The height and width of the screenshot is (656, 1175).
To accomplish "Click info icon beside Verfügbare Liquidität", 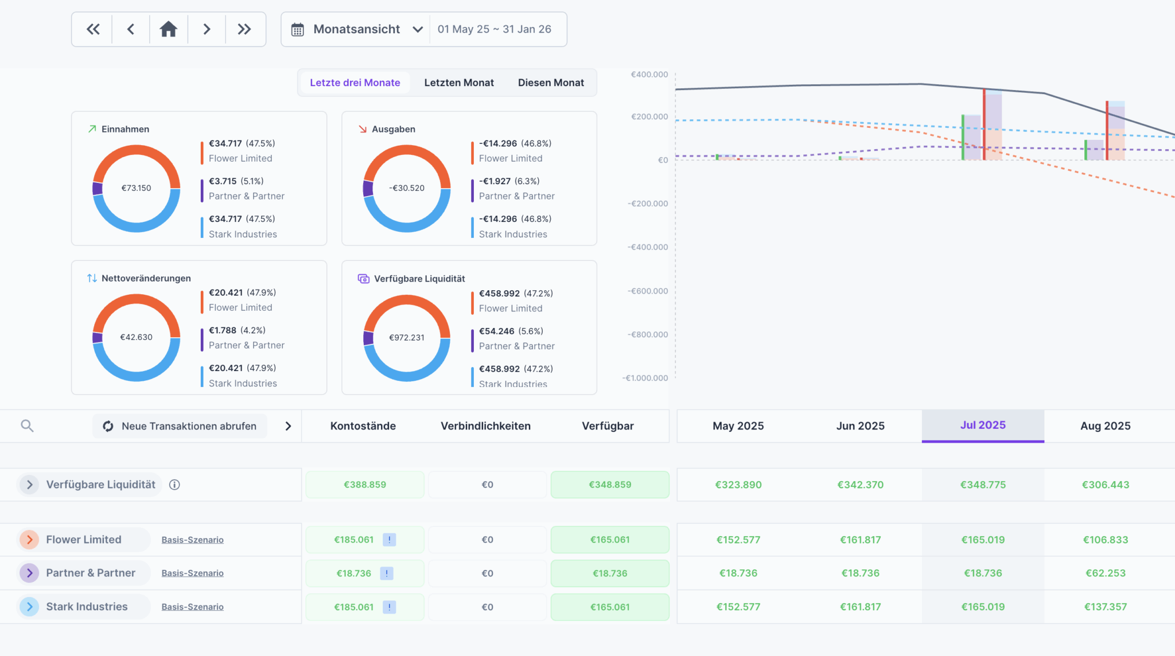I will (174, 485).
